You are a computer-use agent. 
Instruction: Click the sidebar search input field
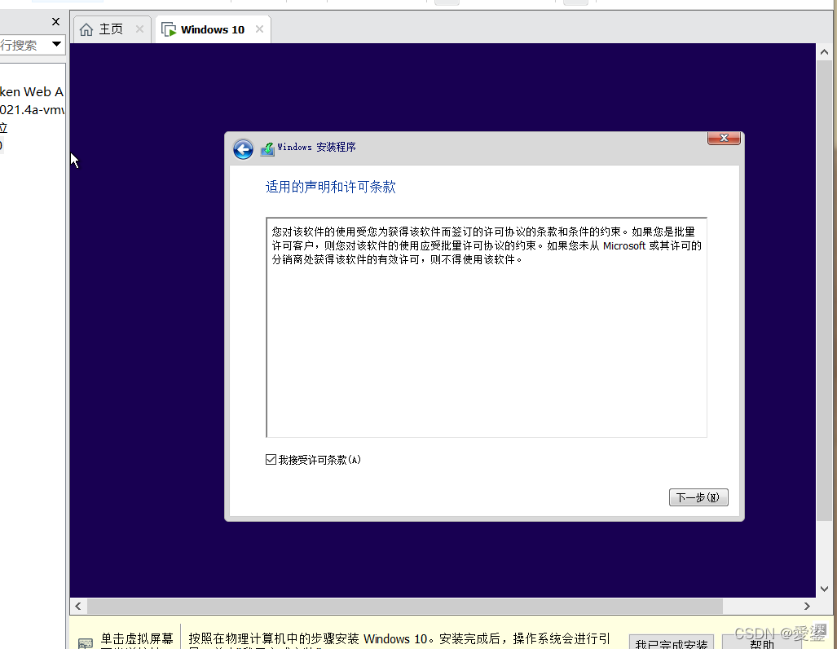[24, 45]
